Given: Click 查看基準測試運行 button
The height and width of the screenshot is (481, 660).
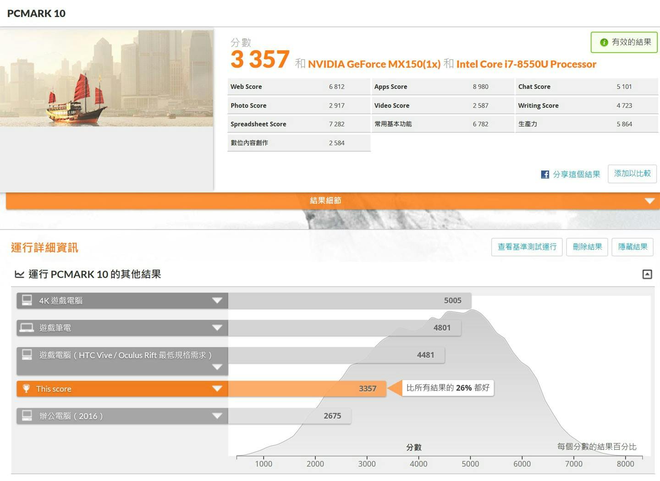Looking at the screenshot, I should [x=527, y=247].
